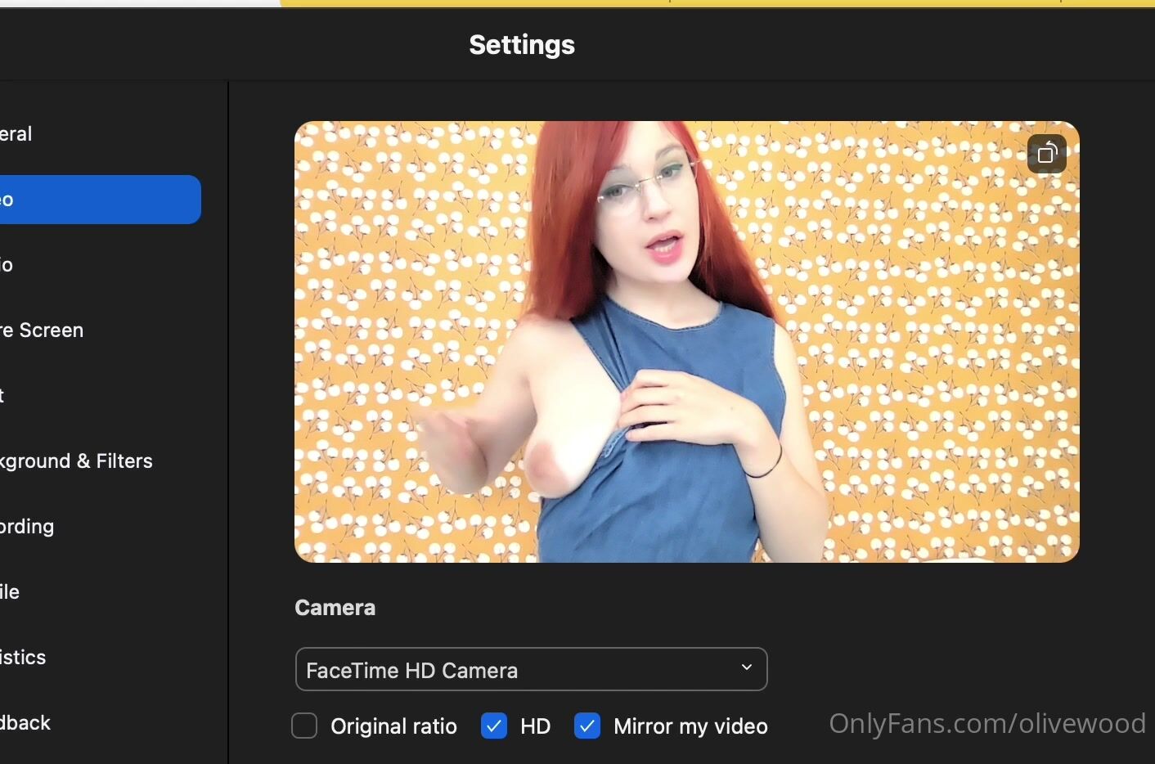The height and width of the screenshot is (764, 1155).
Task: Open the Profile settings section
Action: click(x=11, y=592)
